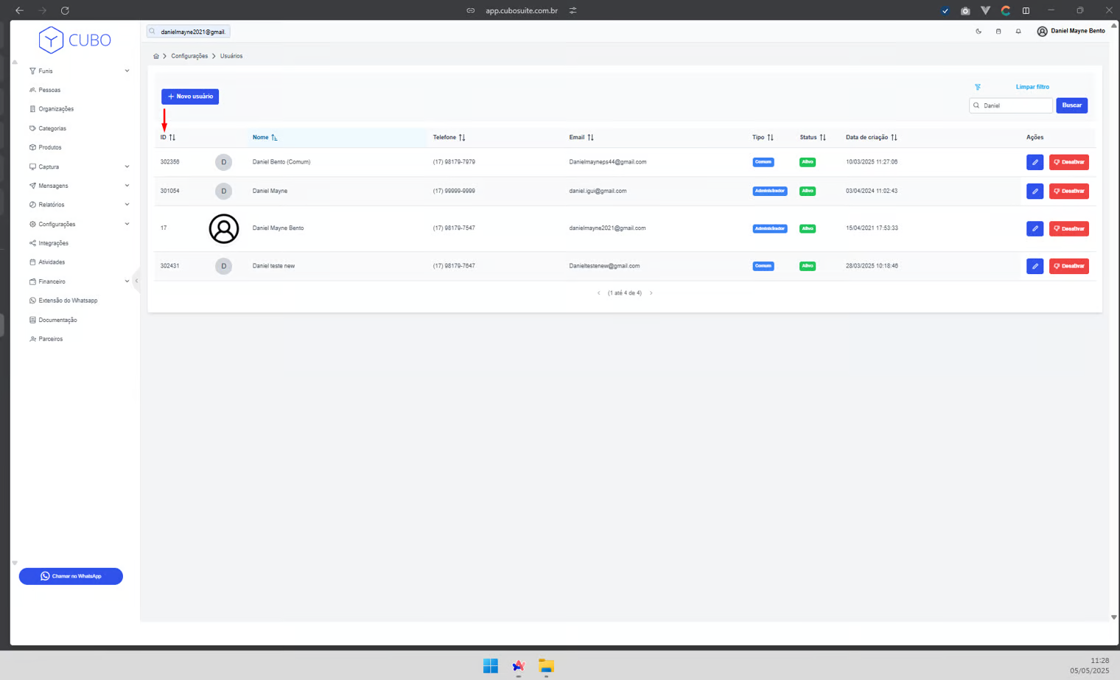This screenshot has width=1120, height=680.
Task: Open the Windows Start menu
Action: coord(491,666)
